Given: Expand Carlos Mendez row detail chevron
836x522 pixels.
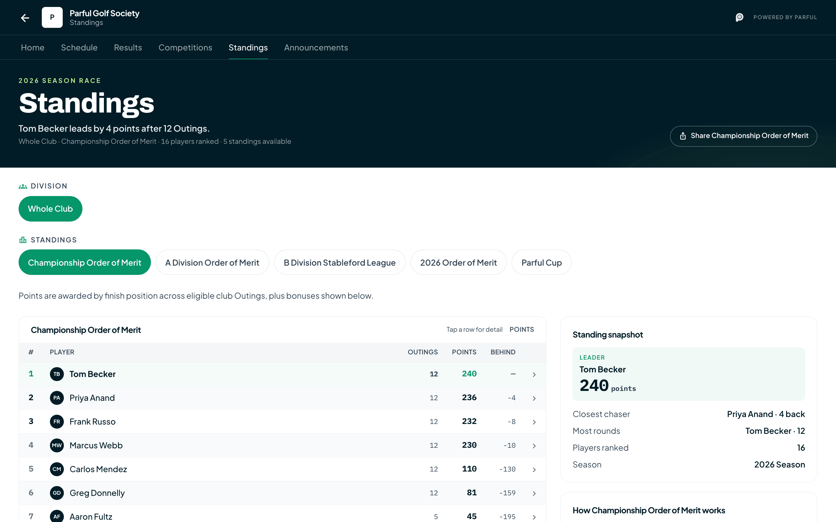Looking at the screenshot, I should point(534,470).
